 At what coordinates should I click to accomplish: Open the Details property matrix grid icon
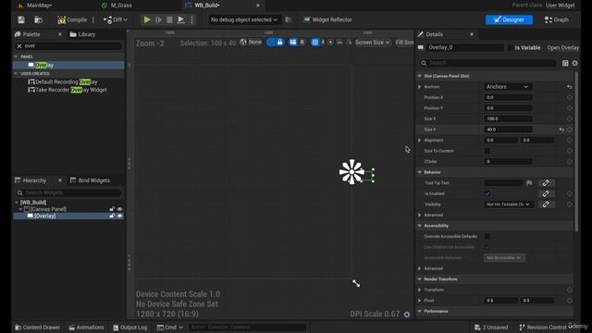point(565,63)
